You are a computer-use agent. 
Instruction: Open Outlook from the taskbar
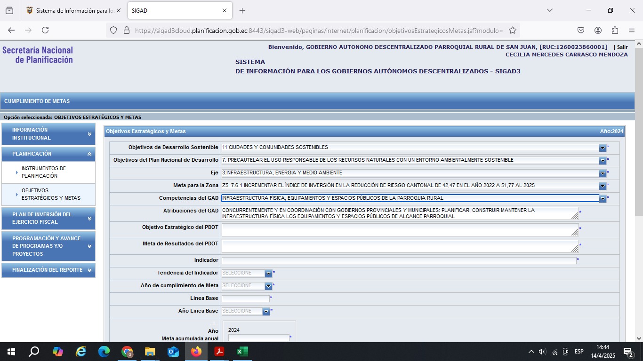point(173,352)
